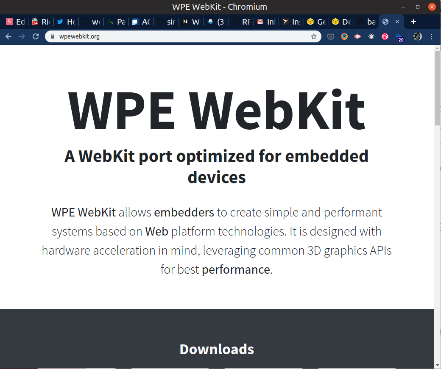This screenshot has height=369, width=441.
Task: Switch to the yellow cube 'Ge' tab
Action: click(x=317, y=22)
